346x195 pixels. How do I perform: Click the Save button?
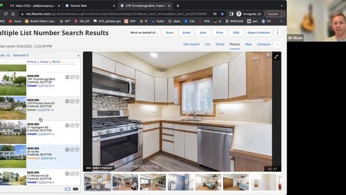[203, 32]
